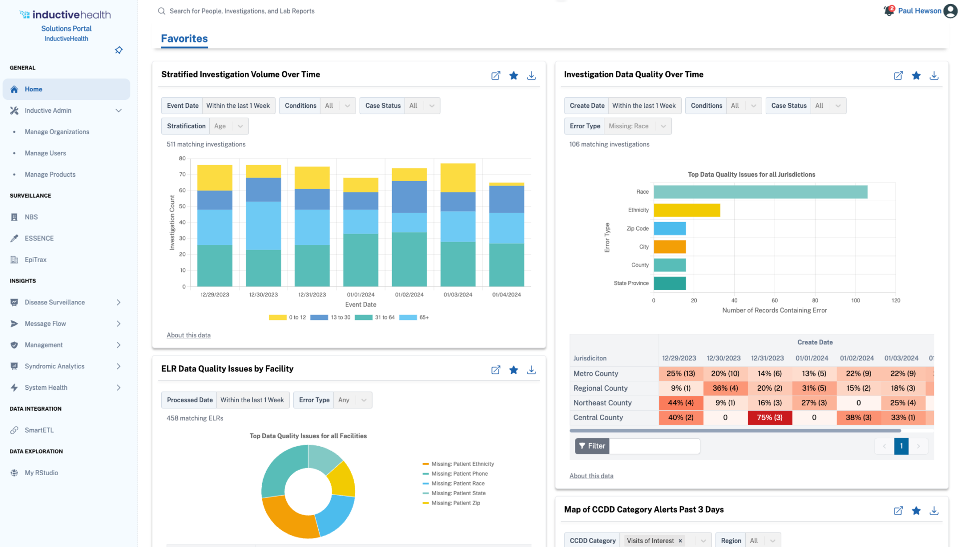Download Stratified Investigation Volume chart
The height and width of the screenshot is (547, 959).
(531, 75)
